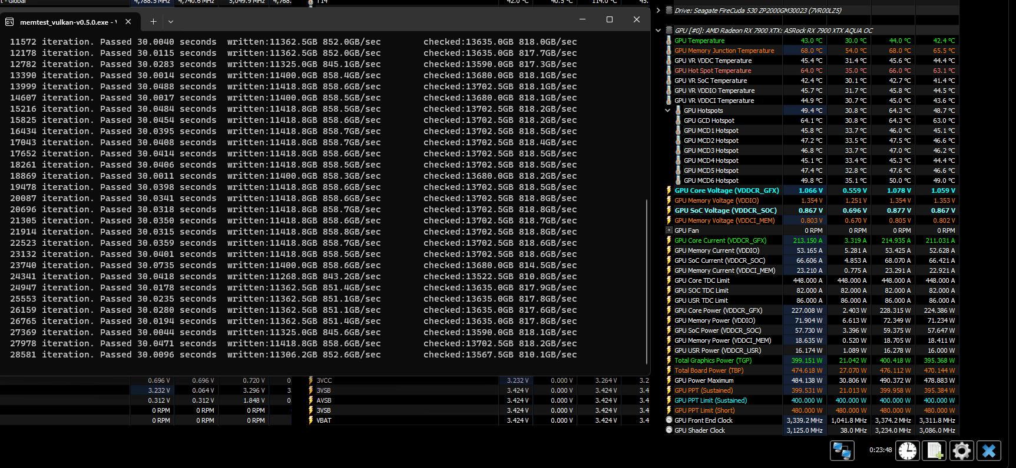Click clock icon beside GPU Shader Clock
This screenshot has height=468, width=1016.
coord(668,430)
